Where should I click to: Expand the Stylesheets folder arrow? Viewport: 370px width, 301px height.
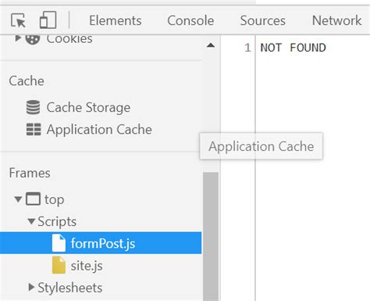pos(31,287)
